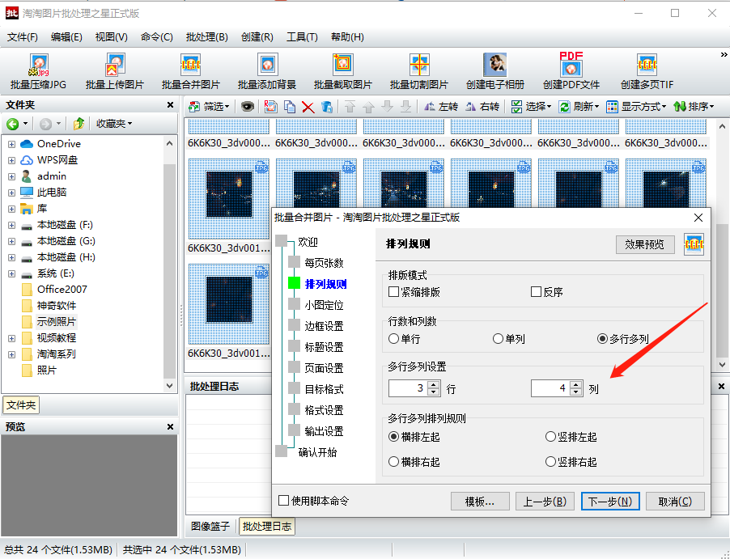Proceed with 下一步(N)
This screenshot has height=559, width=730.
coord(610,502)
